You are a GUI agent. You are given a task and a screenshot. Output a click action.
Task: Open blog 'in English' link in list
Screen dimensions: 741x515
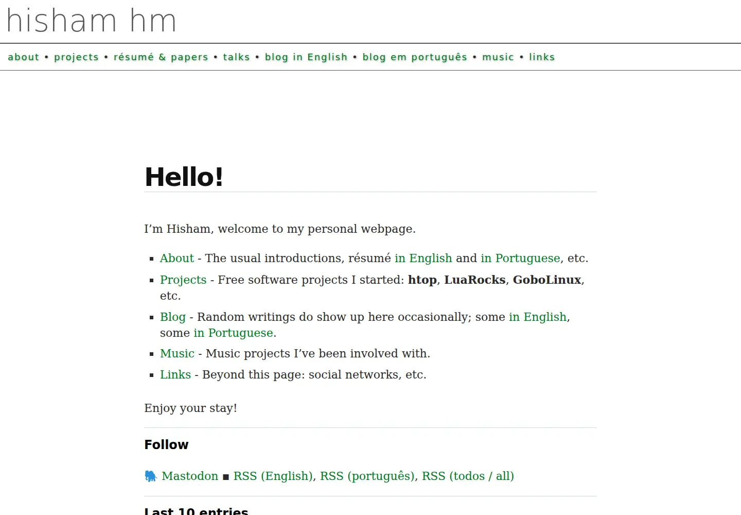[x=538, y=317]
